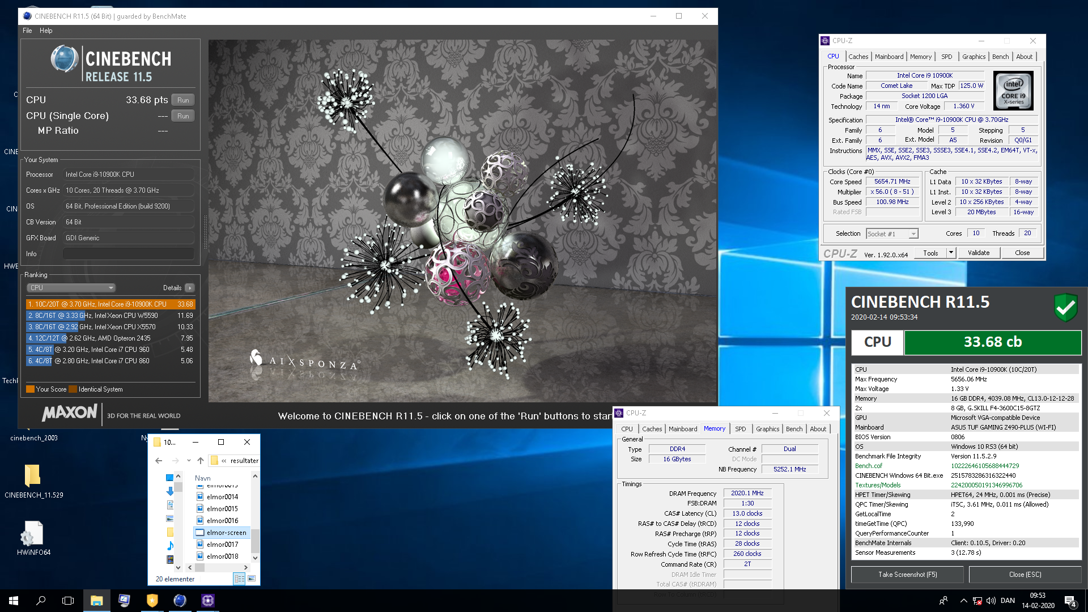Click Videos film icon in Explorer sidebar
Image resolution: width=1088 pixels, height=612 pixels.
point(169,559)
